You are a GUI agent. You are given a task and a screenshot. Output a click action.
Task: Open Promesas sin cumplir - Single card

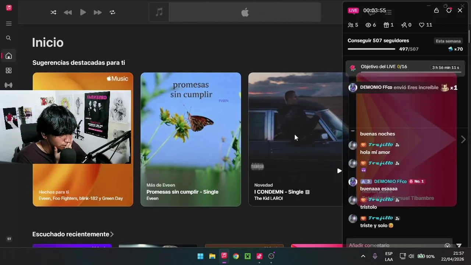[x=191, y=139]
